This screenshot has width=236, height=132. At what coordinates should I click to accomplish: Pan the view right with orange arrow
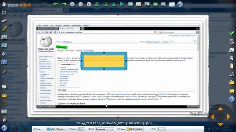click(x=228, y=117)
